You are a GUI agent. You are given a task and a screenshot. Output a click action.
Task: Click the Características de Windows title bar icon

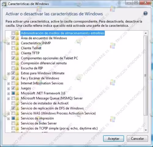pyautogui.click(x=4, y=4)
